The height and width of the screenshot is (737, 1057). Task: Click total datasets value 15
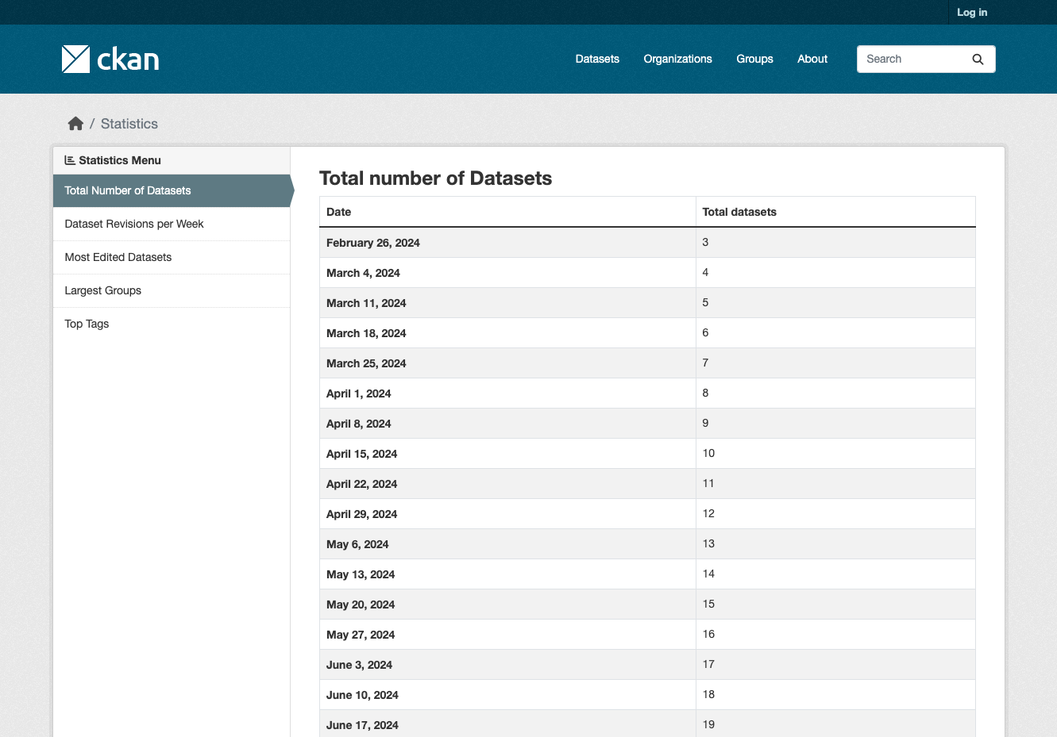pyautogui.click(x=835, y=605)
